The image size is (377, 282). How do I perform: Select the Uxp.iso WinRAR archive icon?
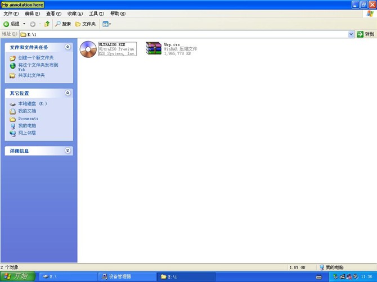[153, 49]
